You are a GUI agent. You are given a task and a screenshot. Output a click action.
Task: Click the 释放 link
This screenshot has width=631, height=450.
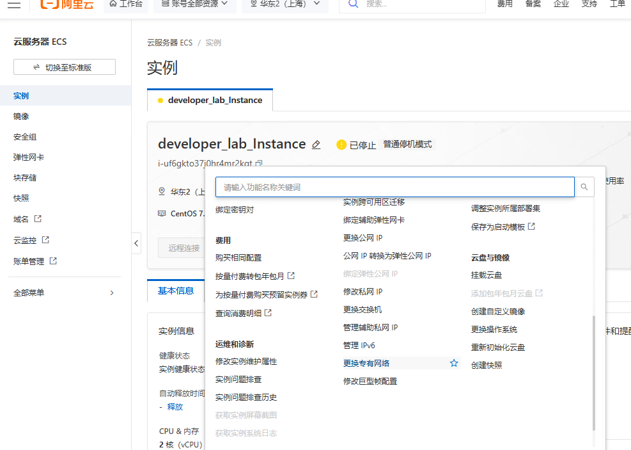point(175,407)
